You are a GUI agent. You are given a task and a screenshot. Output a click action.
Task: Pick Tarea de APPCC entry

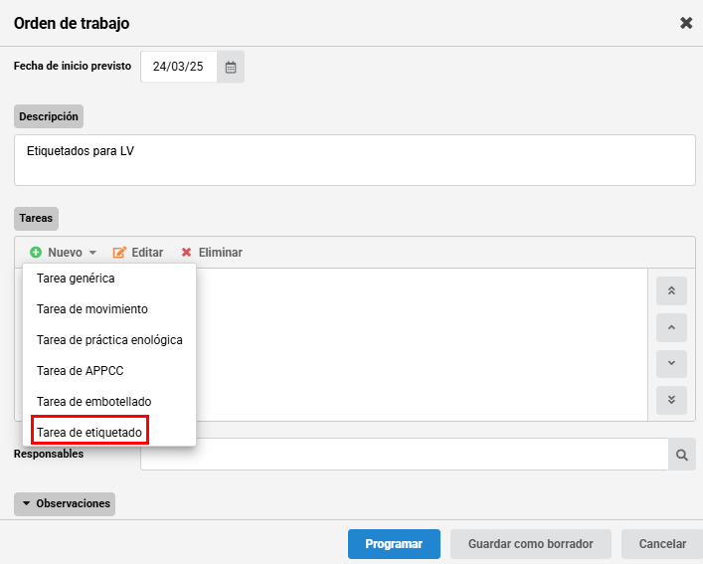tap(109, 371)
